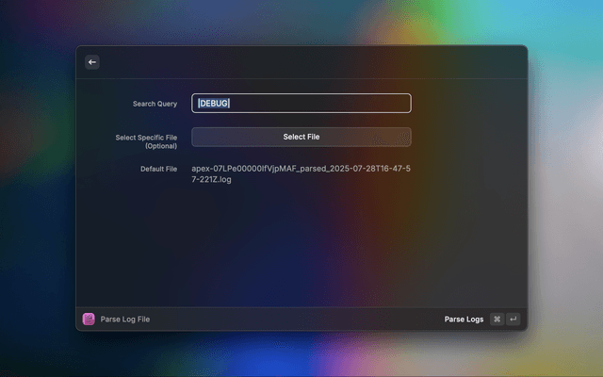Run the Parse Logs action

click(464, 320)
